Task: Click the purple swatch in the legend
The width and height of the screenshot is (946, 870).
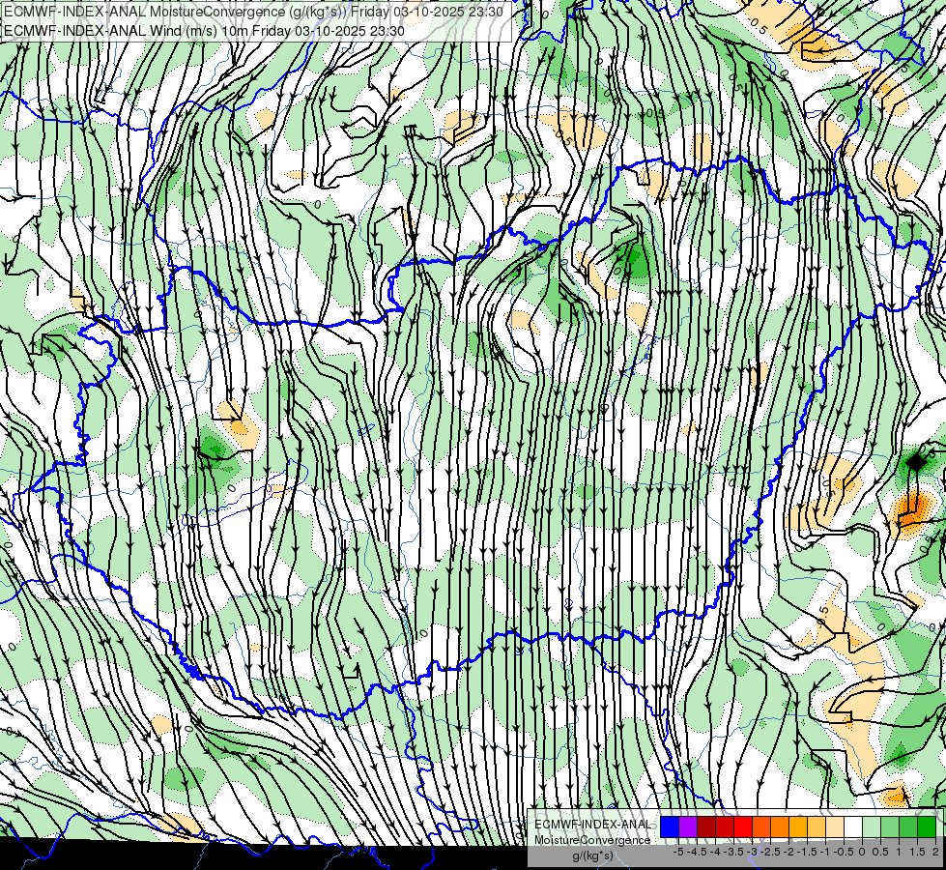Action: [x=688, y=826]
